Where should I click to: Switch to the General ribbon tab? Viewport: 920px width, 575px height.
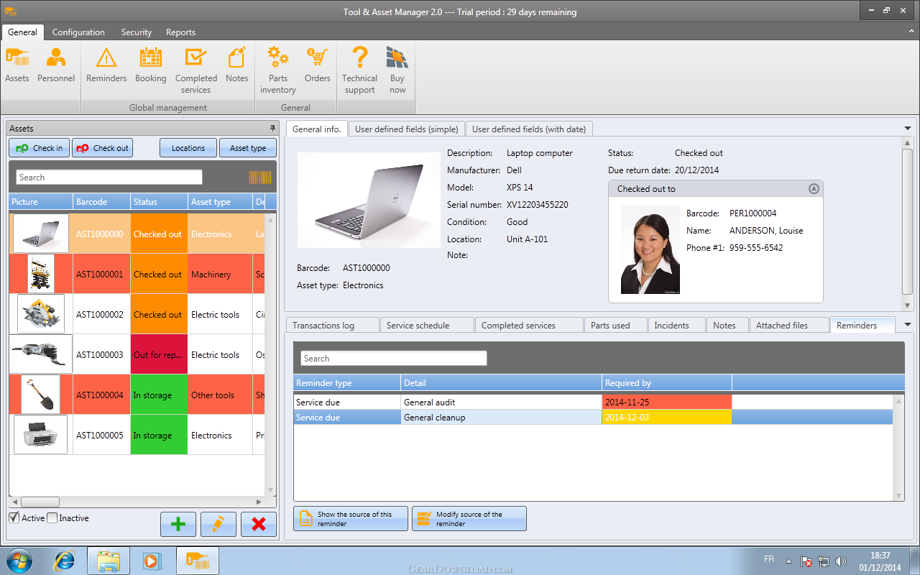pos(23,32)
